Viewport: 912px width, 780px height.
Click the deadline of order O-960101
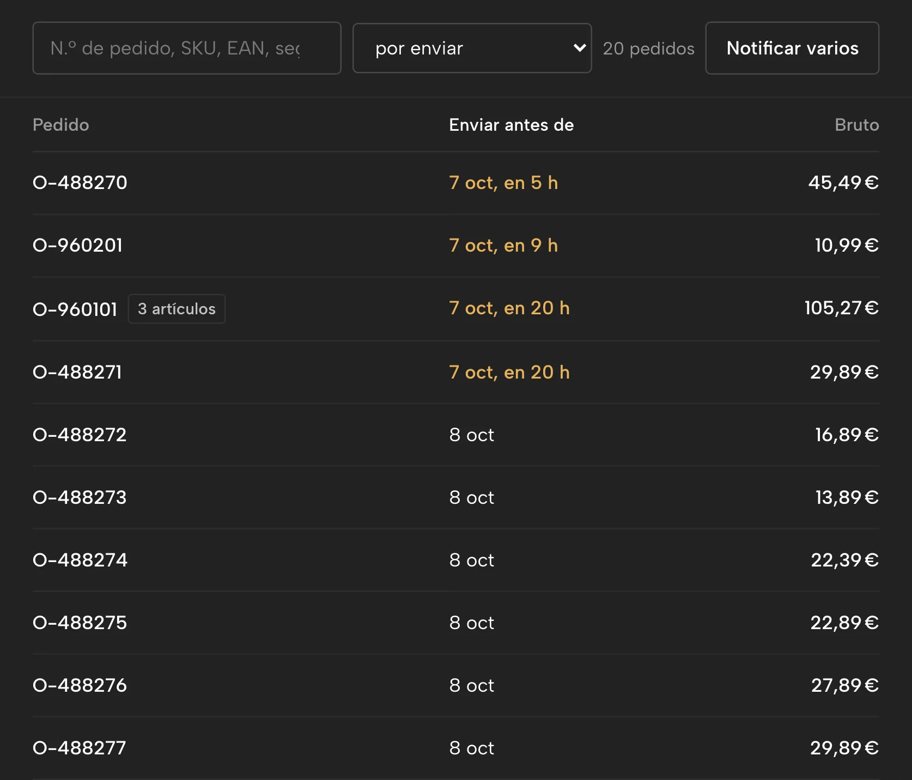click(x=509, y=308)
